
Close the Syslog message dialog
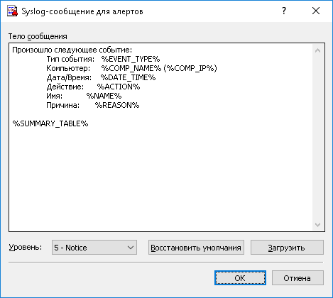pyautogui.click(x=316, y=11)
